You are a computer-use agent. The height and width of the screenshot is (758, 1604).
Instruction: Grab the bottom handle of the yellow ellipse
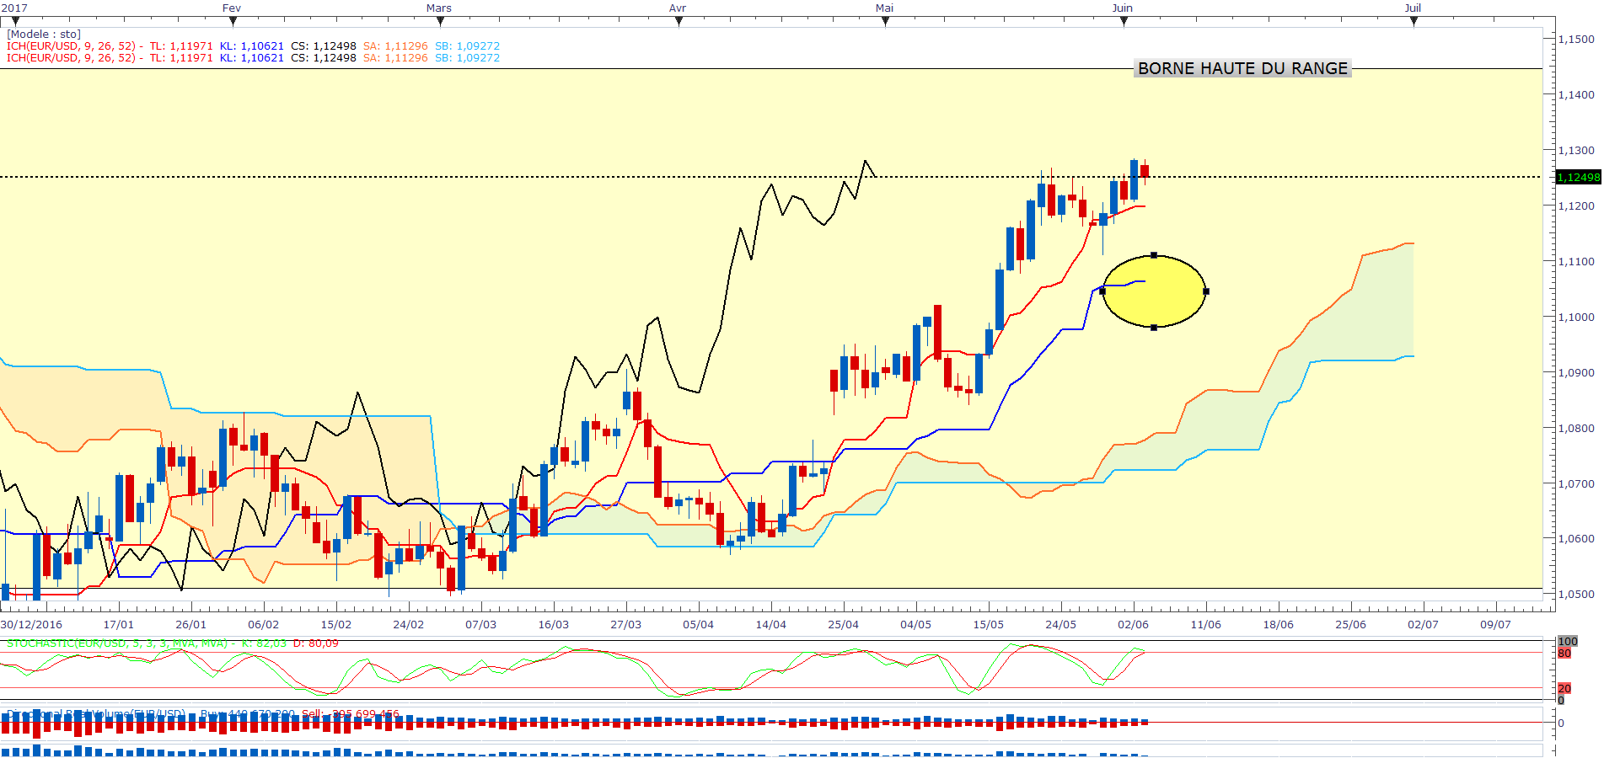tap(1154, 328)
